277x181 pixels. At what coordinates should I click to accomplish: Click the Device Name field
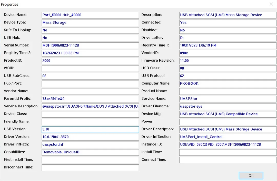pos(90,15)
